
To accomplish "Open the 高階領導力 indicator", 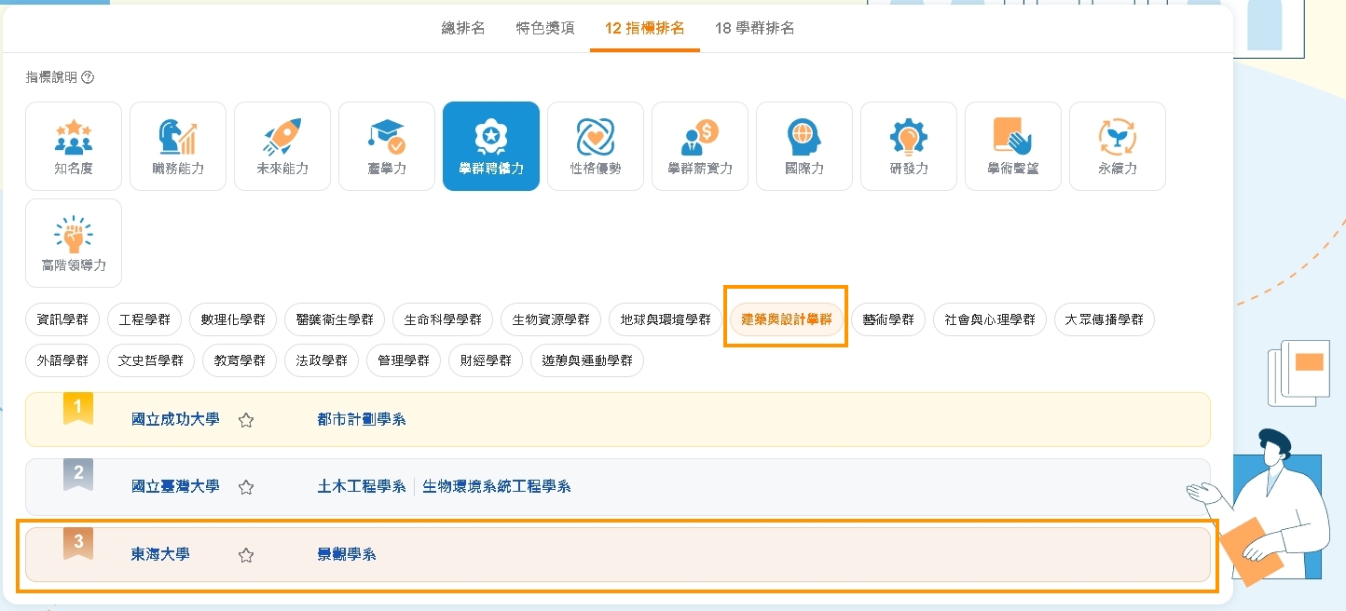I will (73, 242).
